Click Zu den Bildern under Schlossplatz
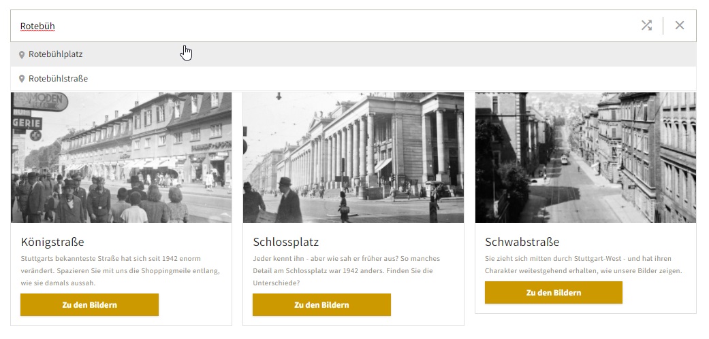Screen dimensions: 709x339 point(321,305)
